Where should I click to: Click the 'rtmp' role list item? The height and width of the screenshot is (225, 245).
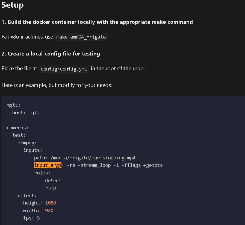(x=51, y=188)
